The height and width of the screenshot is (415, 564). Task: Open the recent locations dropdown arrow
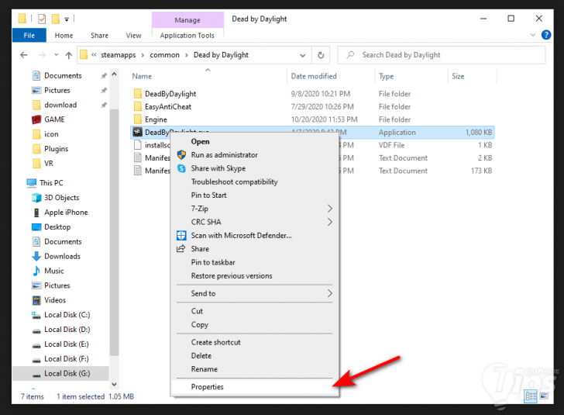(56, 55)
